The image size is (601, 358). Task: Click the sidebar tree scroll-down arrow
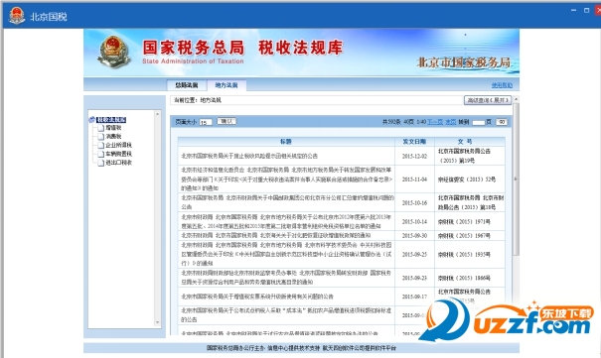pyautogui.click(x=157, y=322)
